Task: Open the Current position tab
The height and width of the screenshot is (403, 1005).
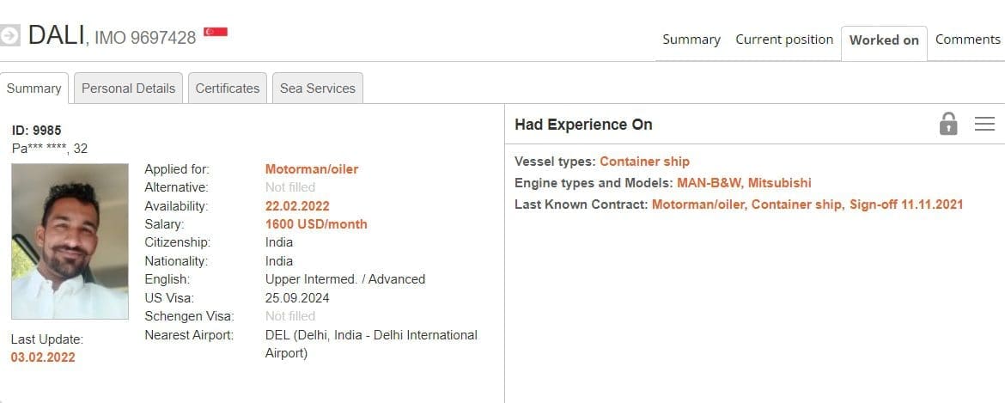Action: click(784, 40)
